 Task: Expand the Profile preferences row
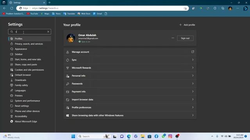[x=130, y=107]
